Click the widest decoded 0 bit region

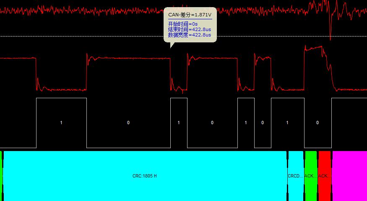128,123
